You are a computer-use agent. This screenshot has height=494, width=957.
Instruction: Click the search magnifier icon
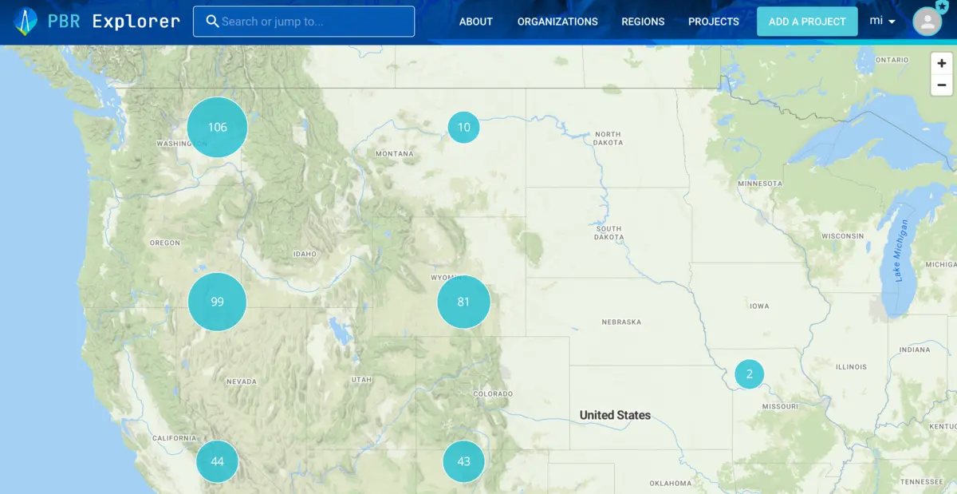coord(212,22)
